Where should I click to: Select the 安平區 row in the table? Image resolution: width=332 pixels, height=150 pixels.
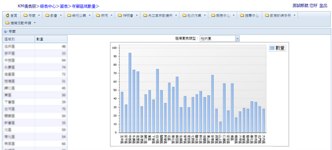[x=35, y=53]
